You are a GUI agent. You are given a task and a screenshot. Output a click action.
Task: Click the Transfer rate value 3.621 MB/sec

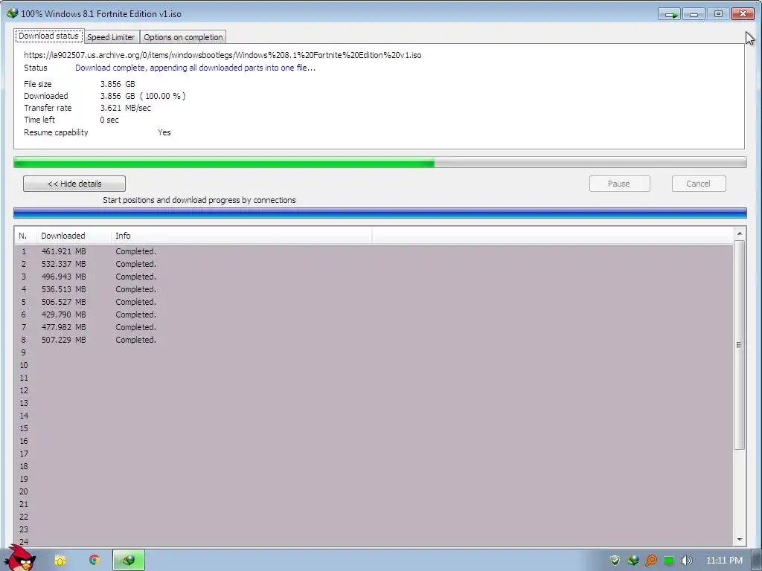[x=125, y=108]
